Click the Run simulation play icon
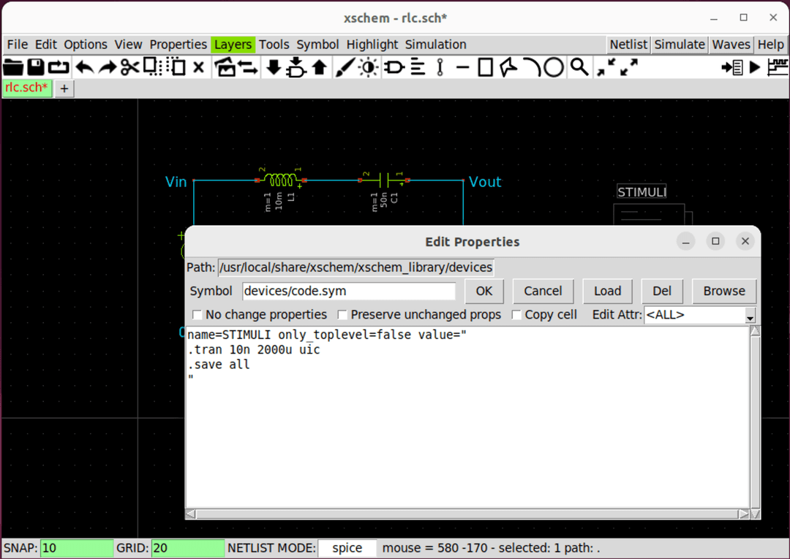 click(754, 68)
